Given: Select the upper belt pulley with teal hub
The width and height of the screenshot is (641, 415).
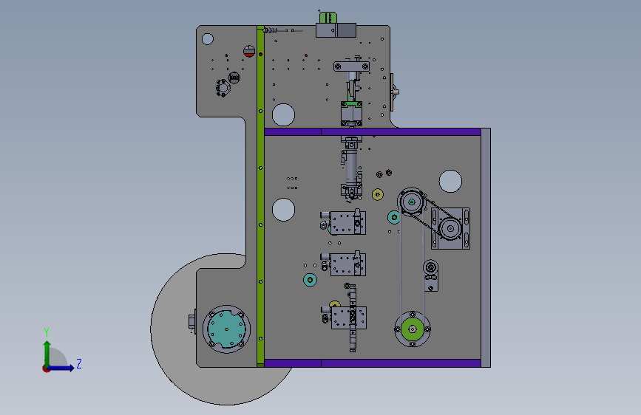Looking at the screenshot, I should pos(412,202).
